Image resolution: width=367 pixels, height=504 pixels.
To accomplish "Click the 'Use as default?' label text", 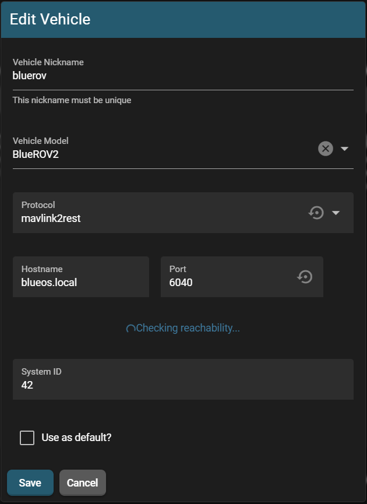I will point(76,438).
